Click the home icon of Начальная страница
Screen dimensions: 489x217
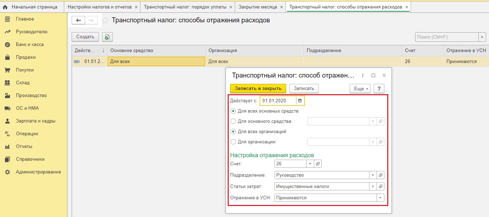click(5, 7)
